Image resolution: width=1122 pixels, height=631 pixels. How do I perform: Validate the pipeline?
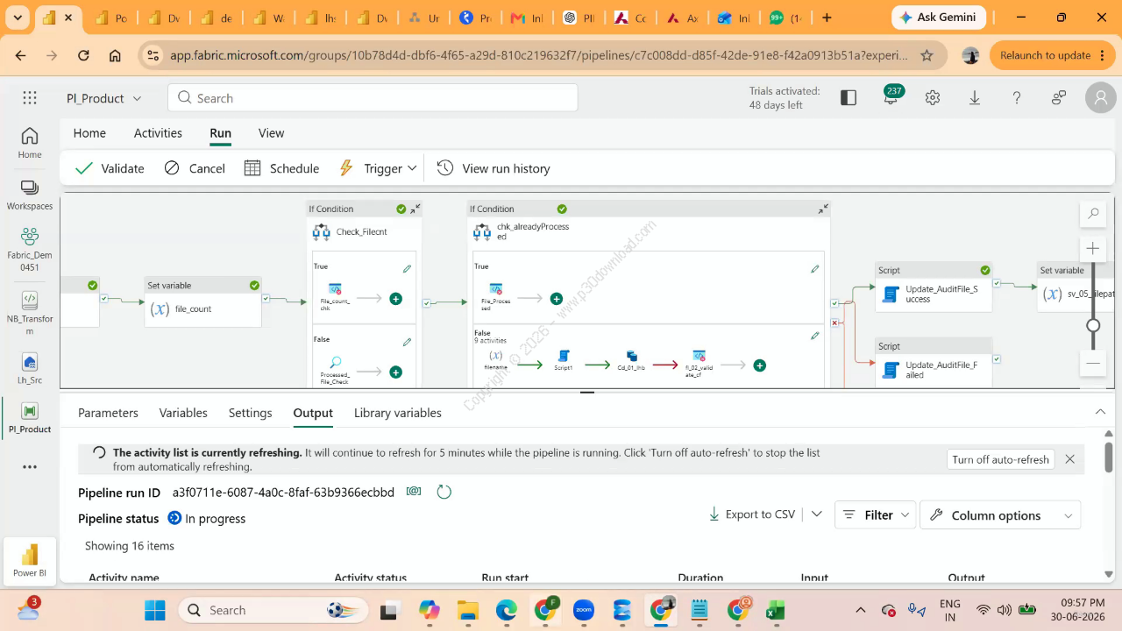[110, 168]
